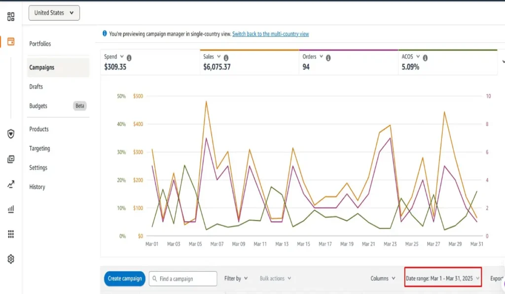The width and height of the screenshot is (505, 294).
Task: Click the Create campaign button
Action: (125, 279)
